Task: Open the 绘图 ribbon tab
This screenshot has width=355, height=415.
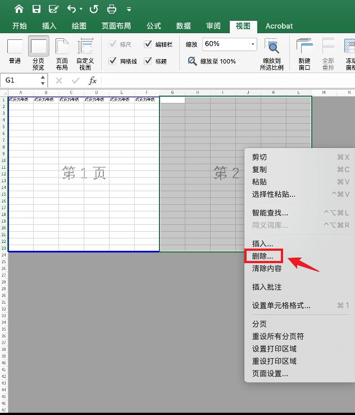Action: click(x=79, y=26)
